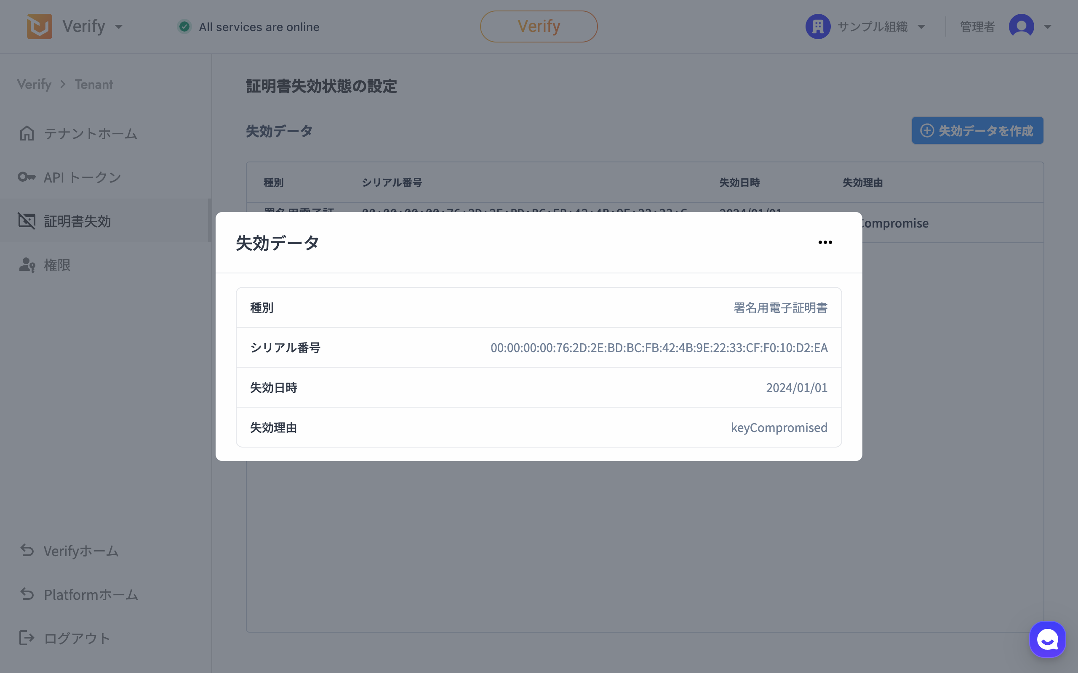Expand the サンプル組織 organization dropdown

point(921,26)
